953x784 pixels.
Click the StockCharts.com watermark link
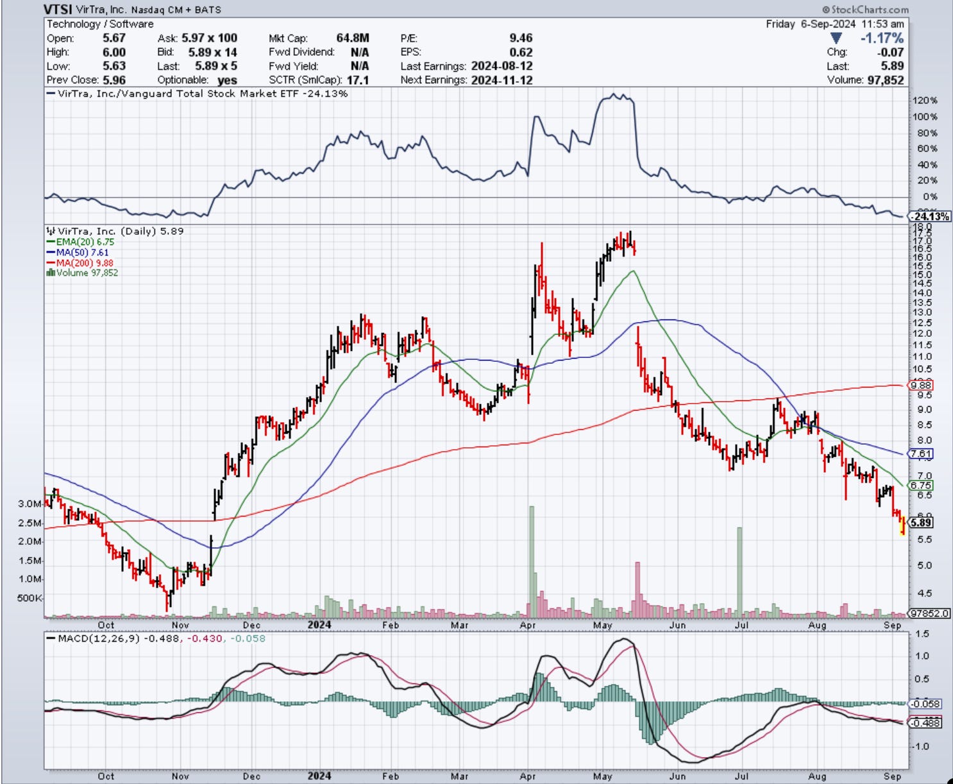[x=865, y=10]
